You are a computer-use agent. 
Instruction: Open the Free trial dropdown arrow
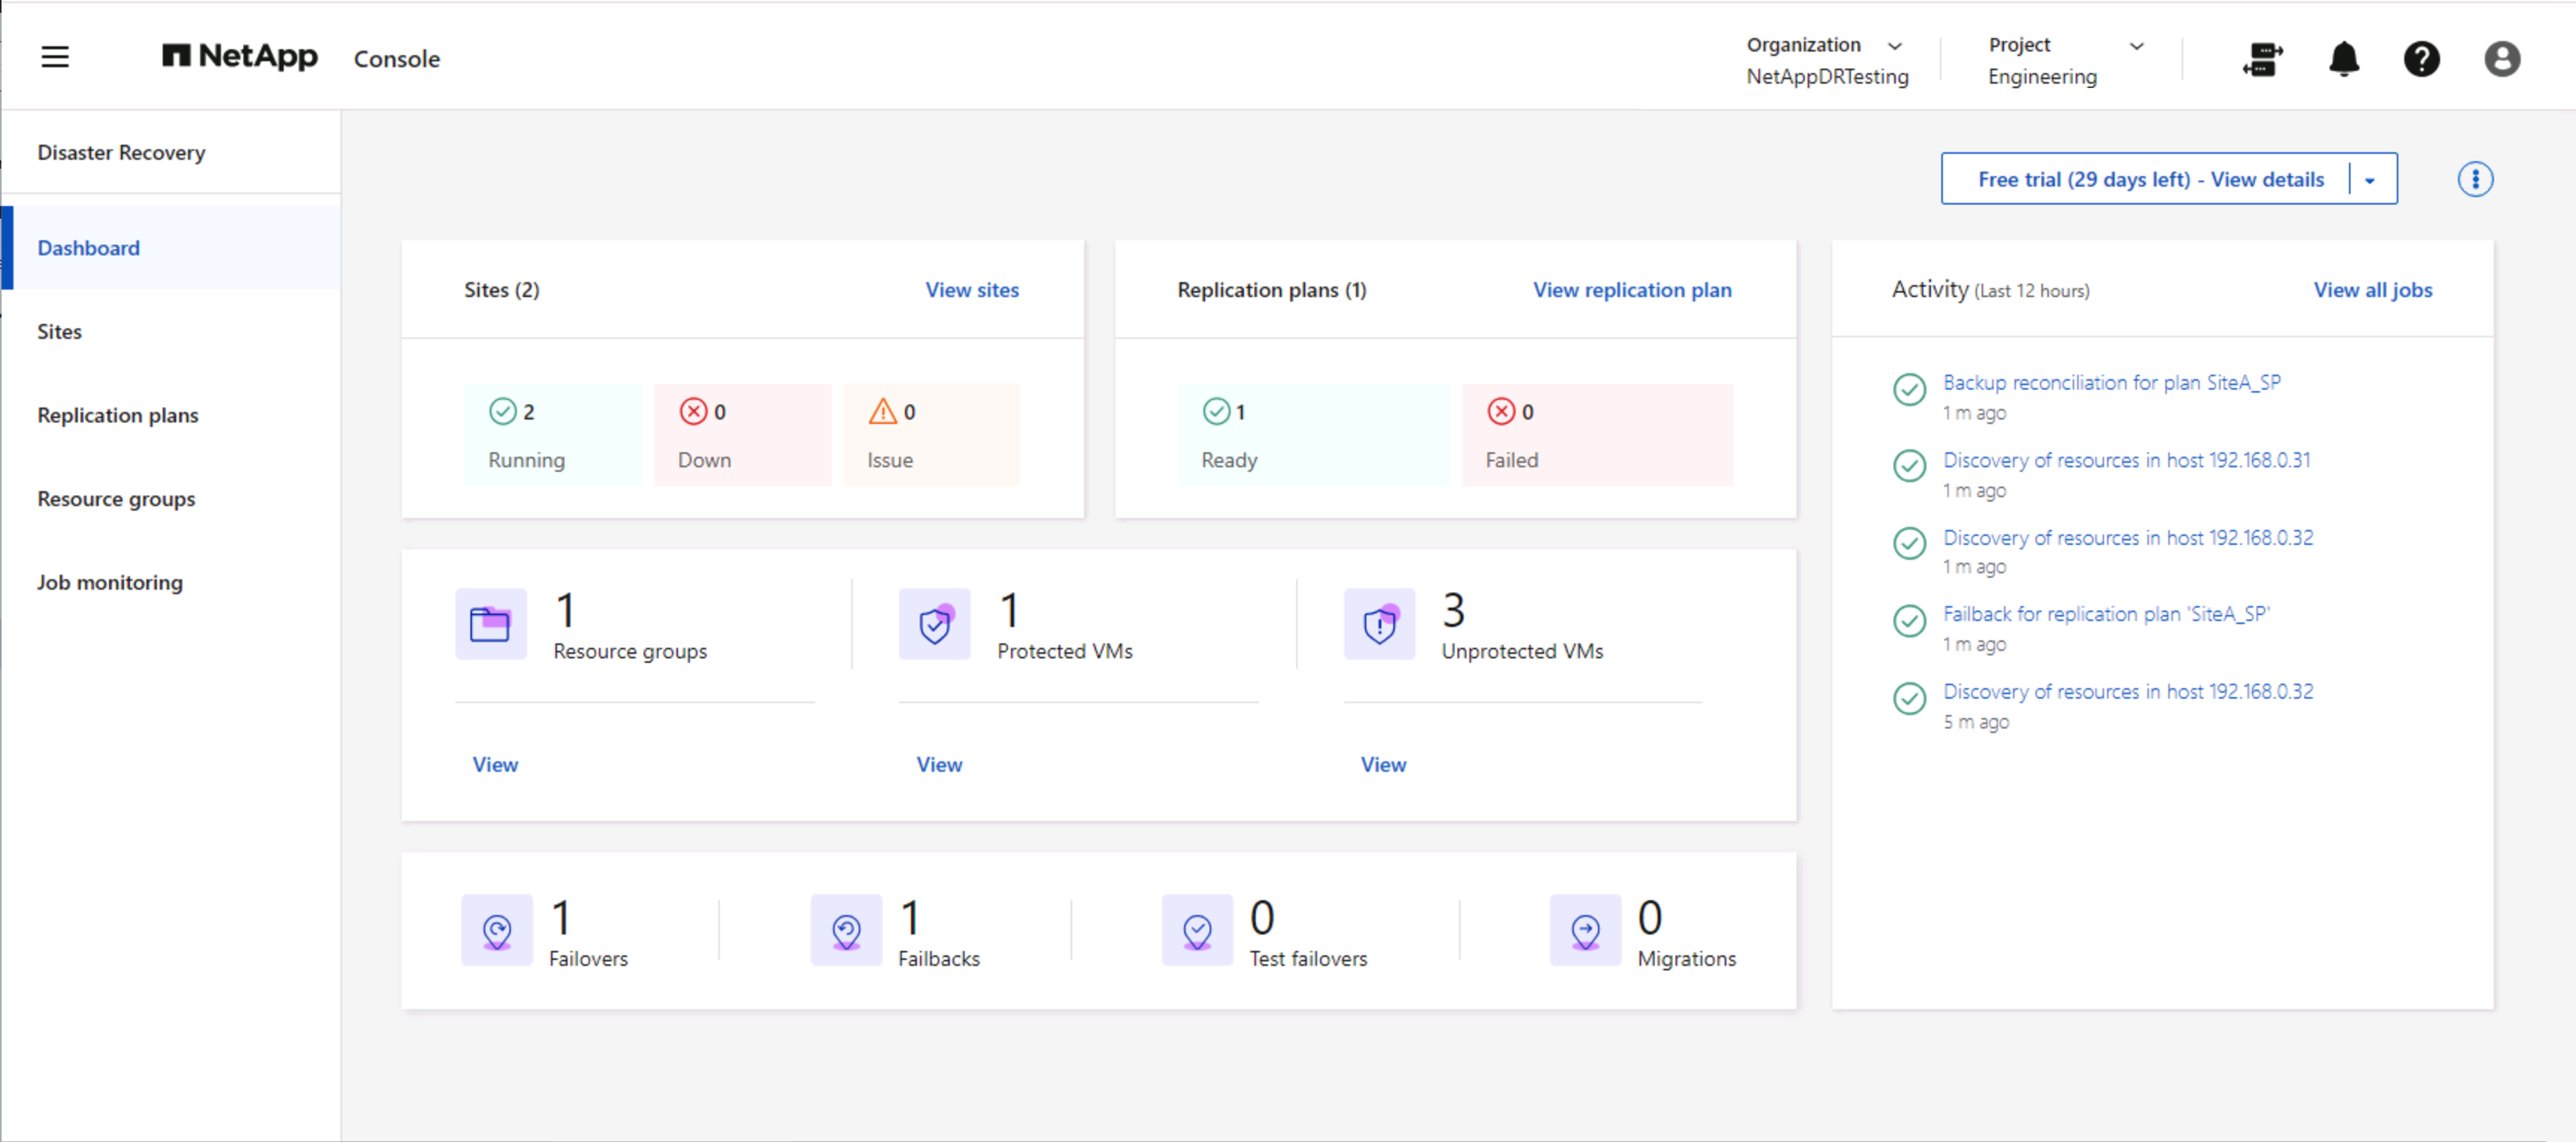[2369, 181]
